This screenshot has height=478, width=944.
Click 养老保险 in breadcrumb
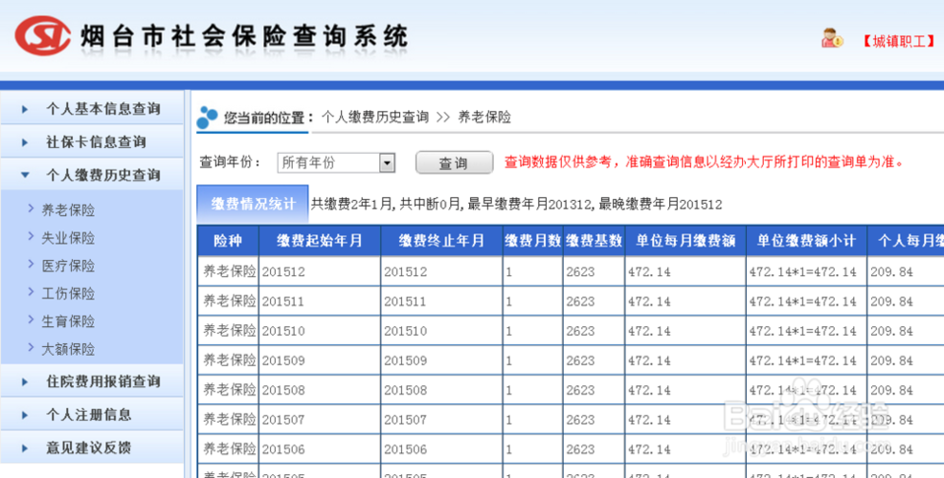484,117
